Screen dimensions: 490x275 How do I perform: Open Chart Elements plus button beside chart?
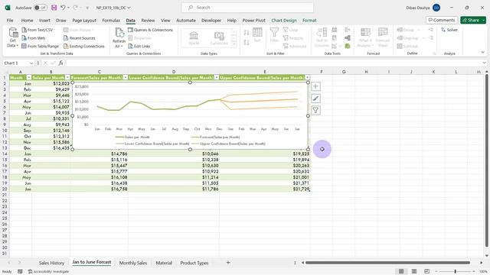tap(315, 86)
